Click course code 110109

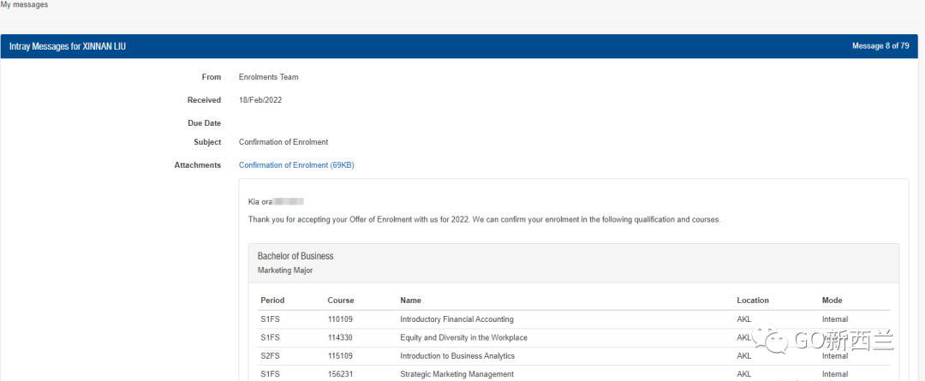click(x=339, y=319)
